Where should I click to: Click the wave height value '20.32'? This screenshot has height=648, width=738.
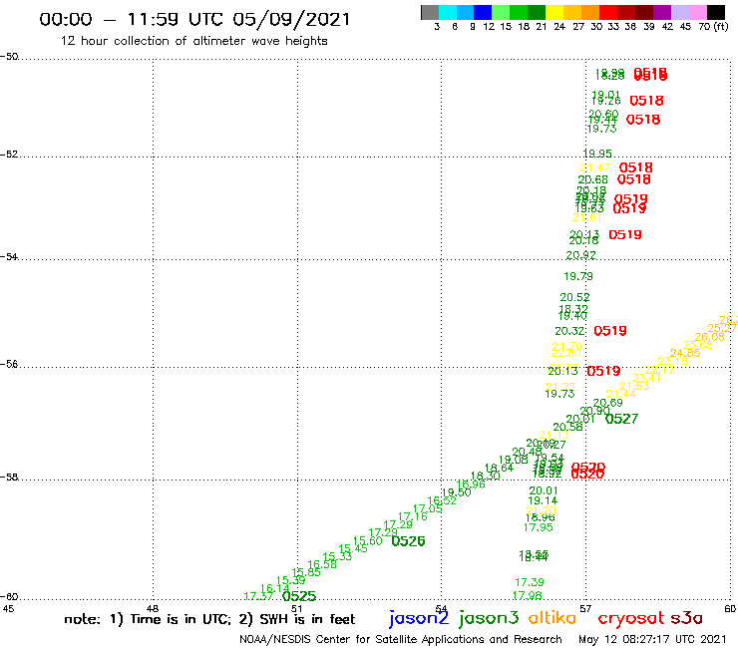tap(569, 331)
